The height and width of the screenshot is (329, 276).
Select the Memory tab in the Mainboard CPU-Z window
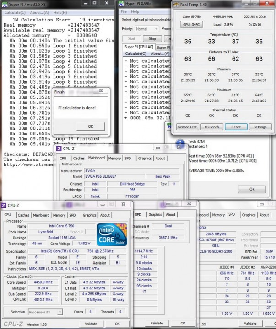(114, 159)
